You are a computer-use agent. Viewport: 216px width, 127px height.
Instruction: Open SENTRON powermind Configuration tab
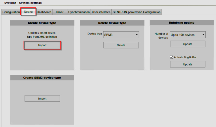pyautogui.click(x=137, y=12)
